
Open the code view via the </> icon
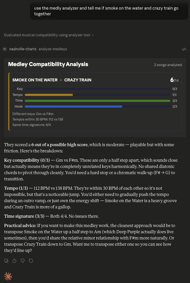(184, 49)
